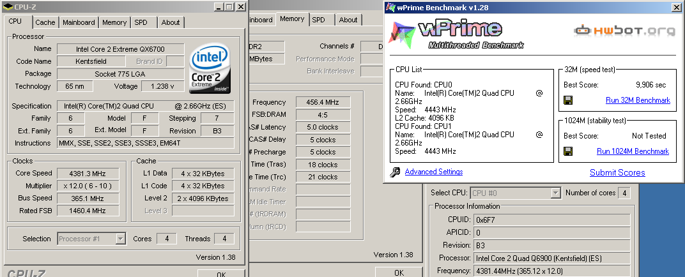Screen dimensions: 685x277
Task: Click the floppy disk icon beside 32M score
Action: (567, 100)
